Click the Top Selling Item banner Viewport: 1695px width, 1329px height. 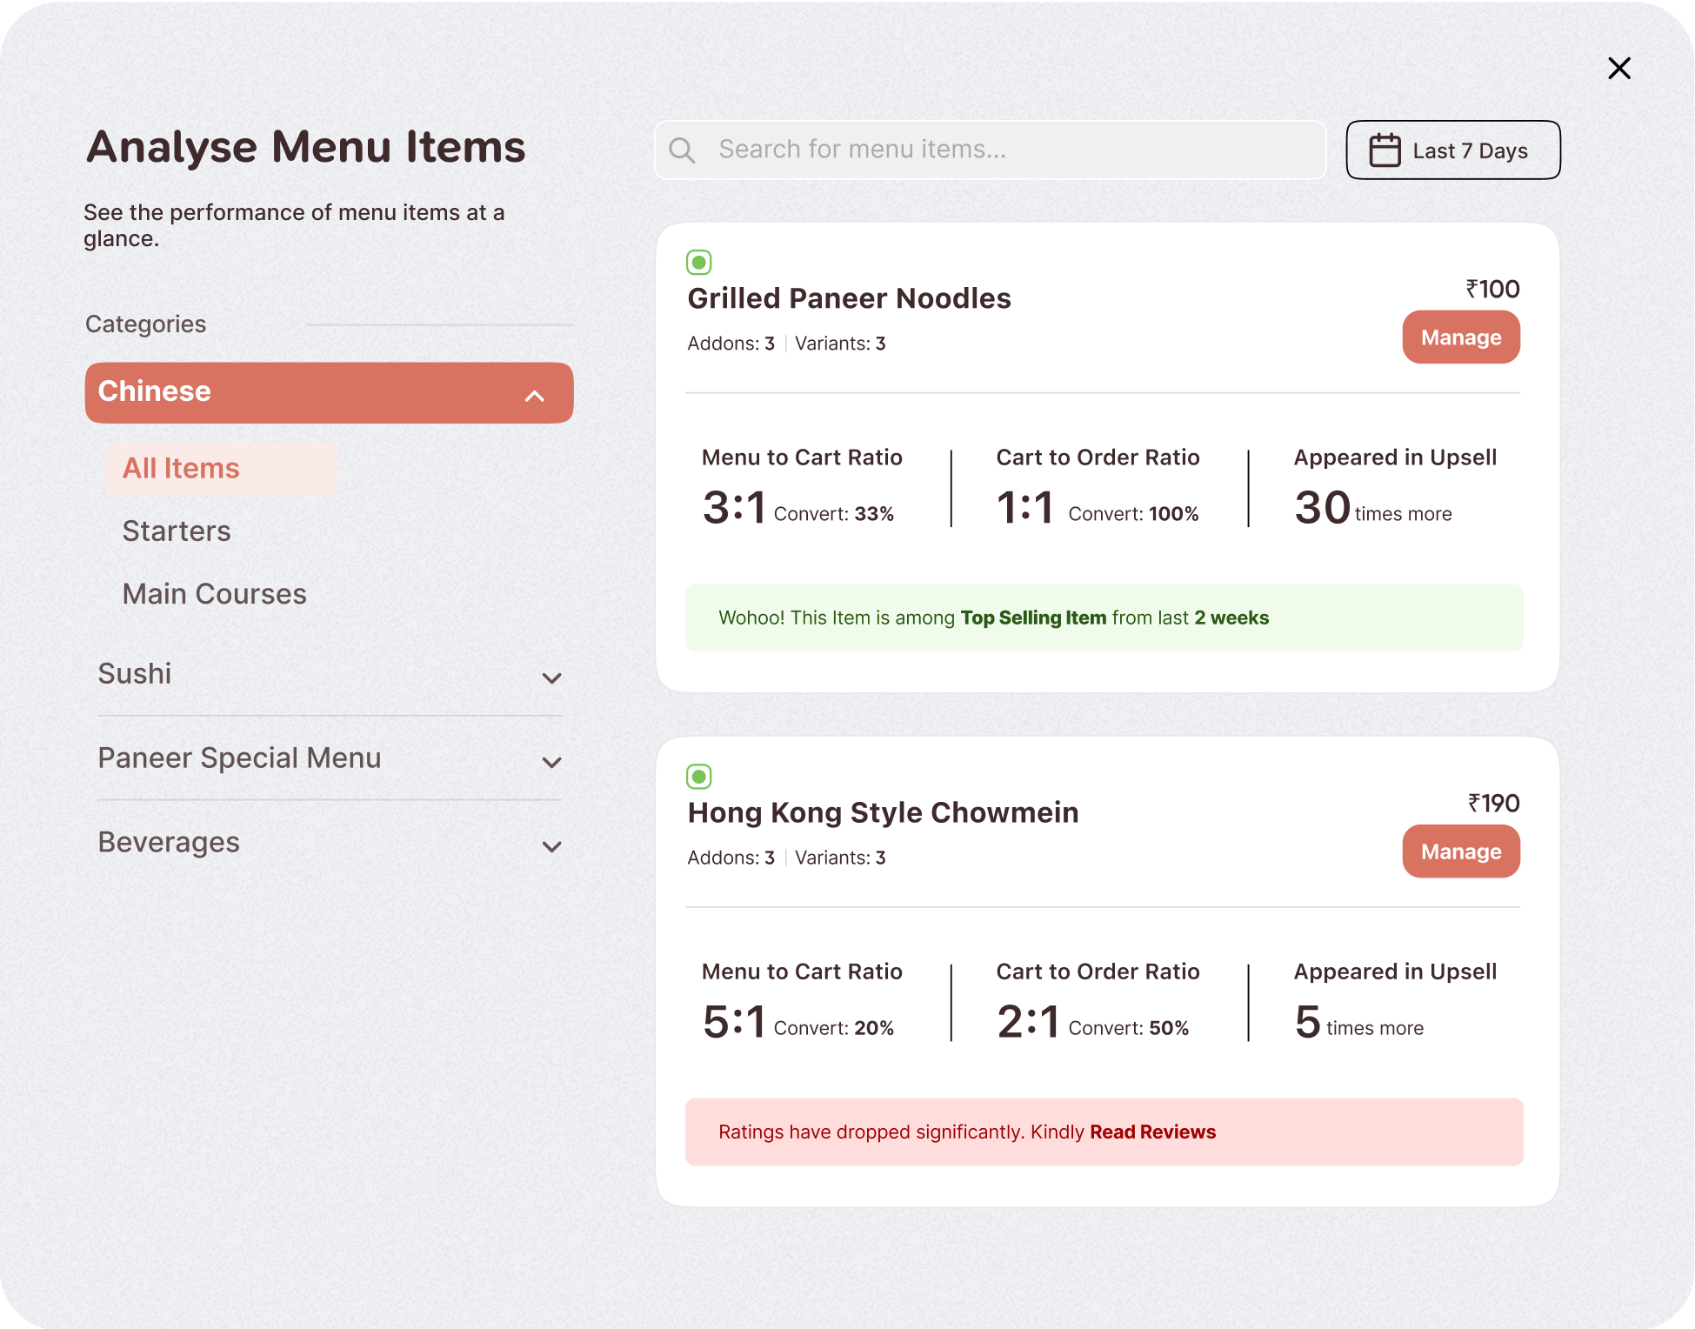(1104, 618)
